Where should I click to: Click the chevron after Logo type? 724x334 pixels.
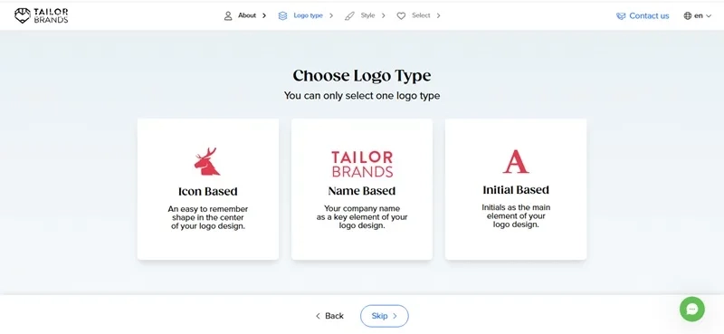click(x=331, y=15)
